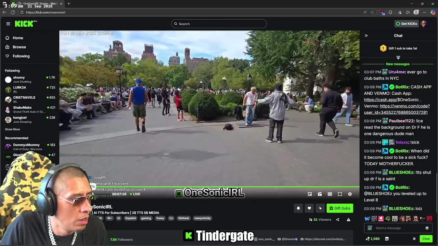Select the OneSonicIRL Stream browser tab
Screen dimensions: 438x246
tap(38, 3)
